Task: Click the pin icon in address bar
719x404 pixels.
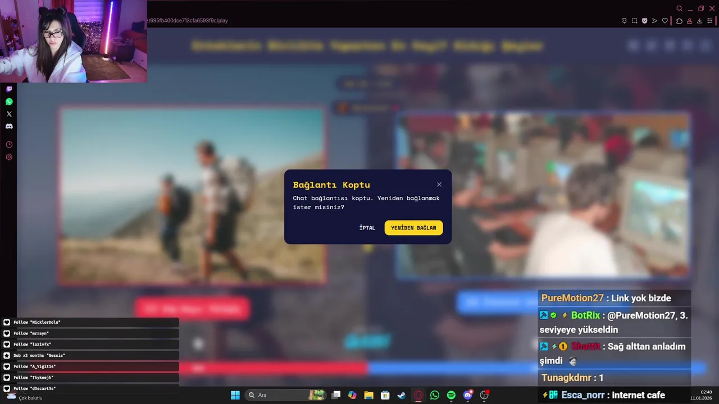Action: [x=624, y=21]
